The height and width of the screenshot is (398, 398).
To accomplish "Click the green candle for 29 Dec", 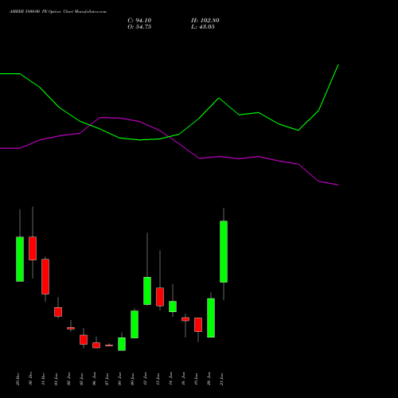I will point(20,259).
